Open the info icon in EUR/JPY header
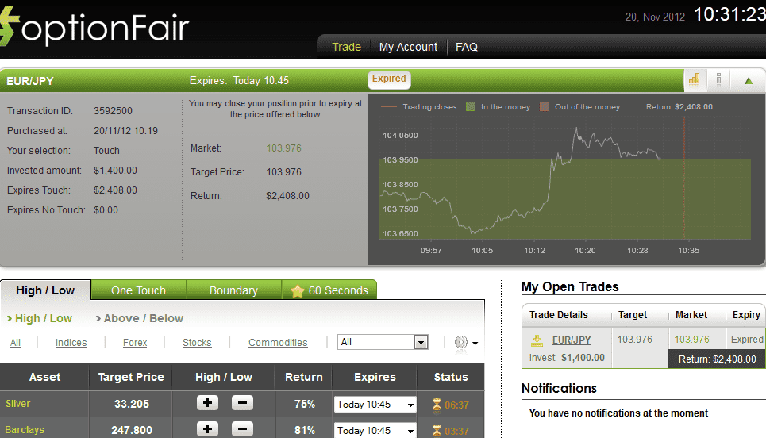Viewport: 766px width, 438px height. (718, 79)
